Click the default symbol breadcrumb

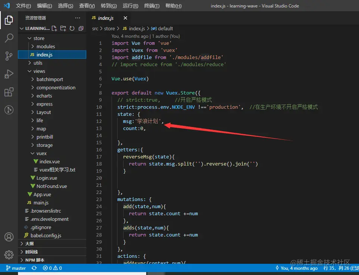pyautogui.click(x=162, y=29)
